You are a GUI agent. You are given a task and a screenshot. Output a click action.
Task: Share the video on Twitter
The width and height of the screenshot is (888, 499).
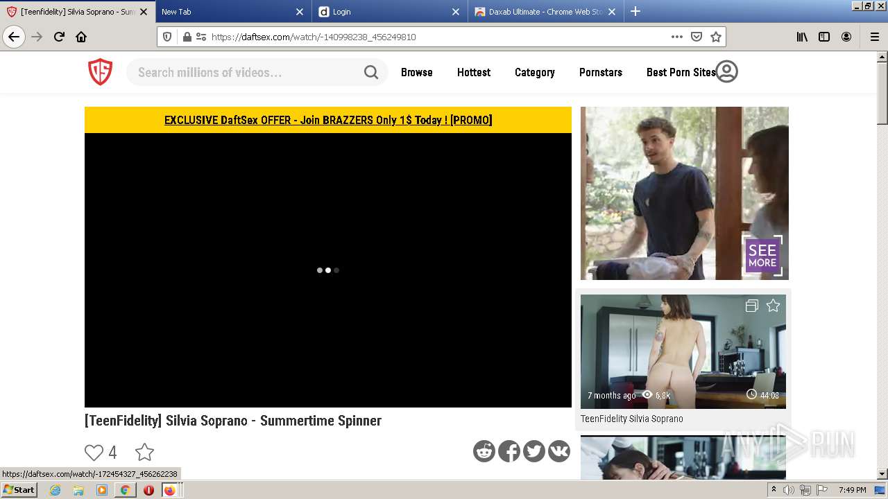pos(534,451)
